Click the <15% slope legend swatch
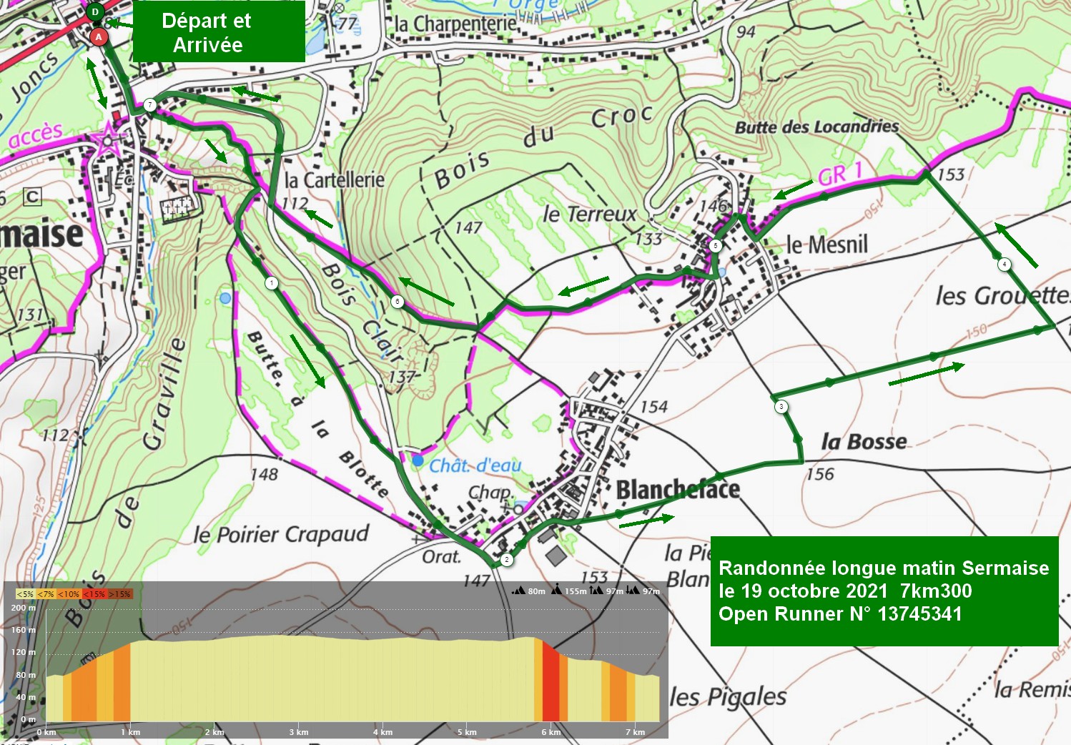 [x=94, y=593]
